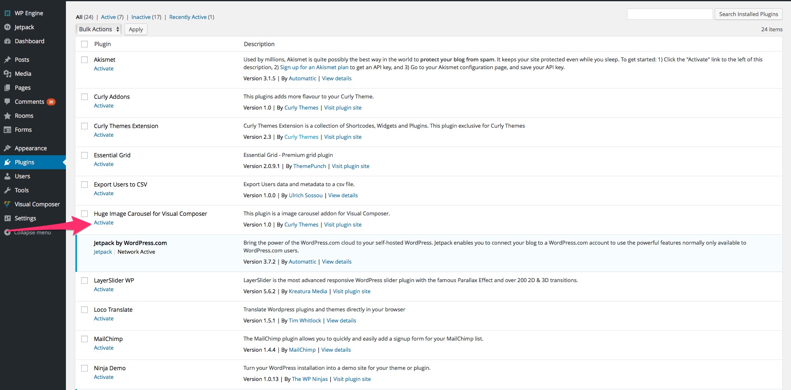Image resolution: width=791 pixels, height=390 pixels.
Task: Activate the Curly Addons plugin
Action: (x=104, y=106)
